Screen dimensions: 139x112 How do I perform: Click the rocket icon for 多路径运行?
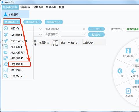(6, 41)
